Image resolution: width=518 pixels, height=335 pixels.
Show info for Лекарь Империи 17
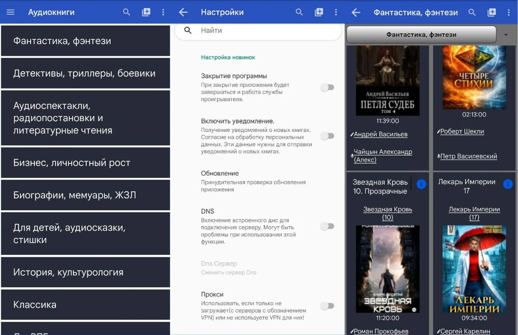507,184
